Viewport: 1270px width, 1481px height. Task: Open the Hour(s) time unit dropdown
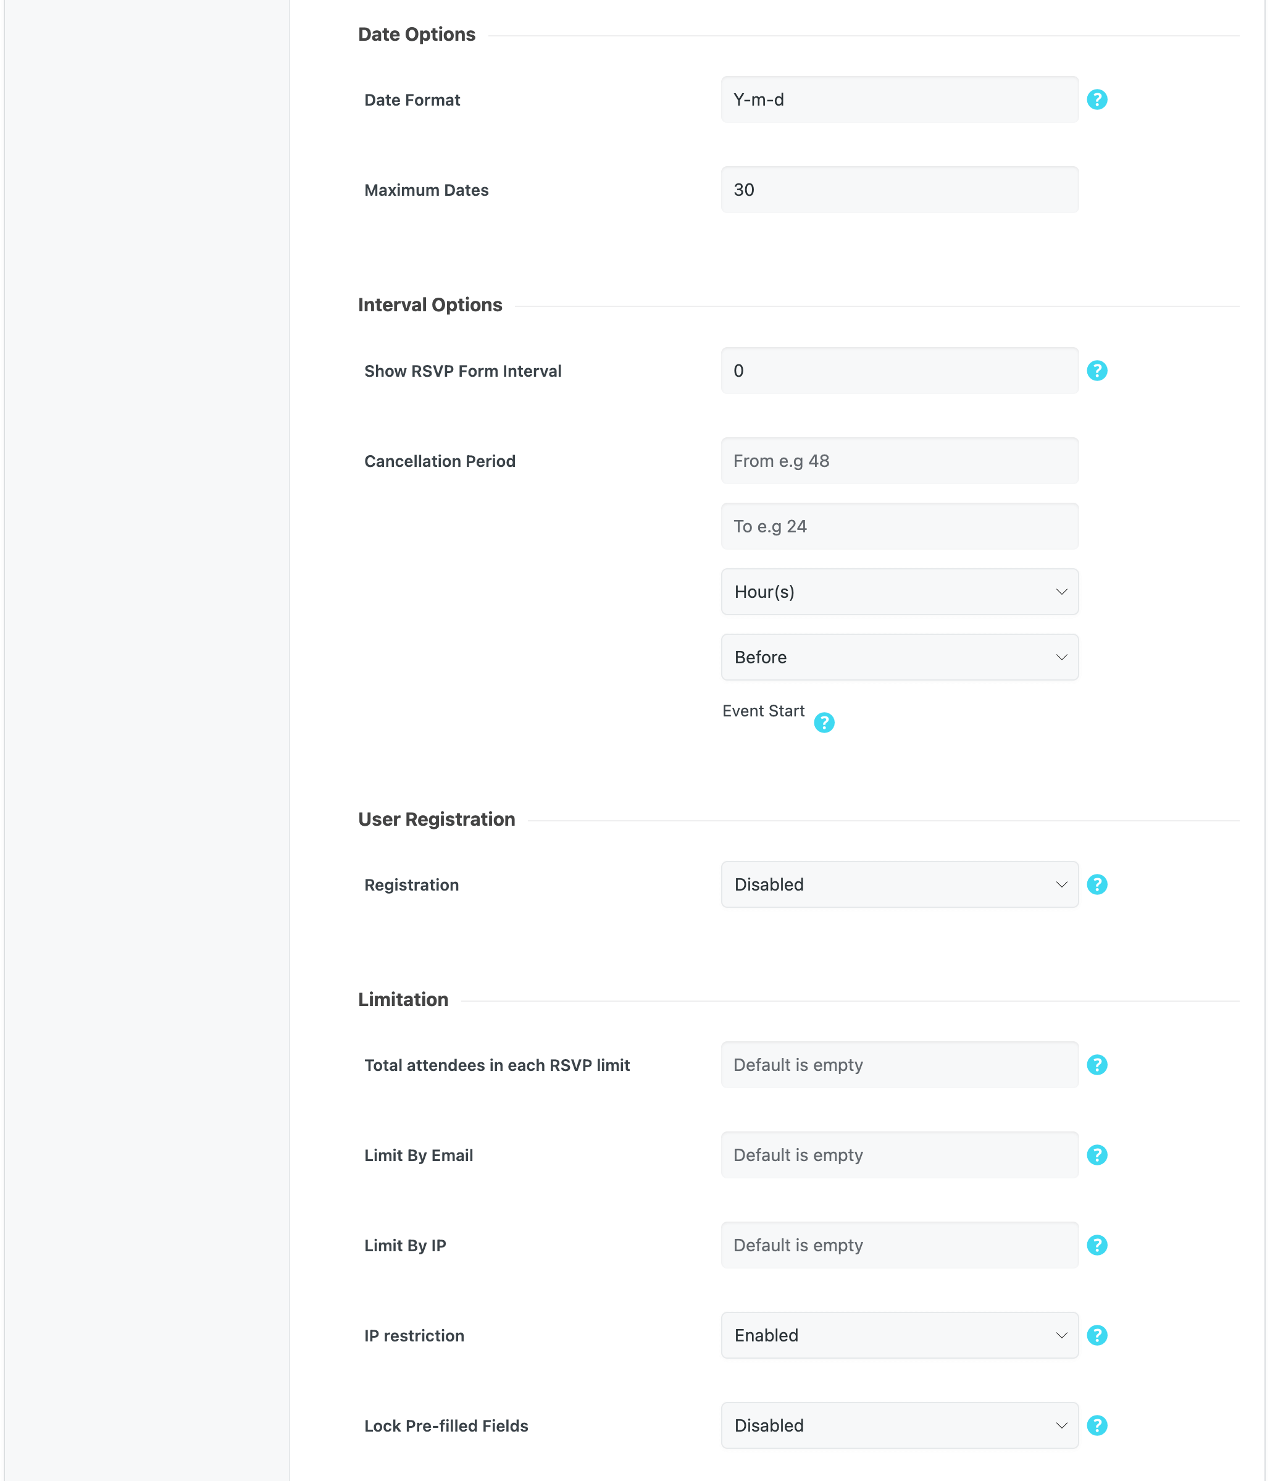(899, 592)
